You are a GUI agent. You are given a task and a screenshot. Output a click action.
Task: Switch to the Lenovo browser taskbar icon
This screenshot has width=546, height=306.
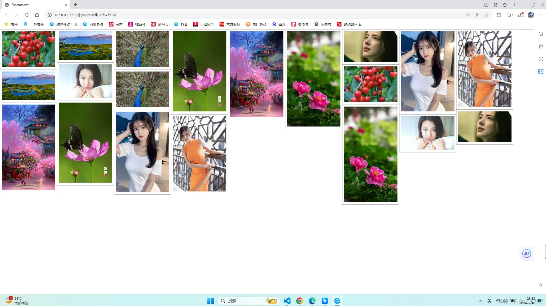click(337, 301)
